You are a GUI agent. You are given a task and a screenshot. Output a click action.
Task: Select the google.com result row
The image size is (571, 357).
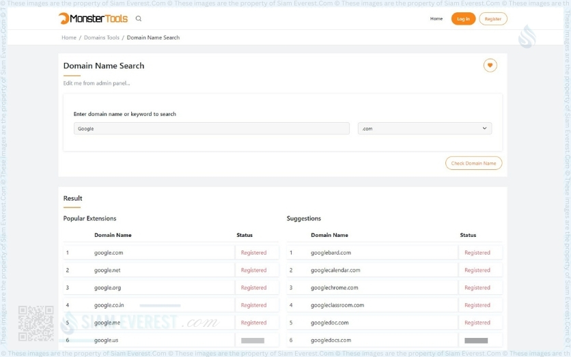(109, 253)
